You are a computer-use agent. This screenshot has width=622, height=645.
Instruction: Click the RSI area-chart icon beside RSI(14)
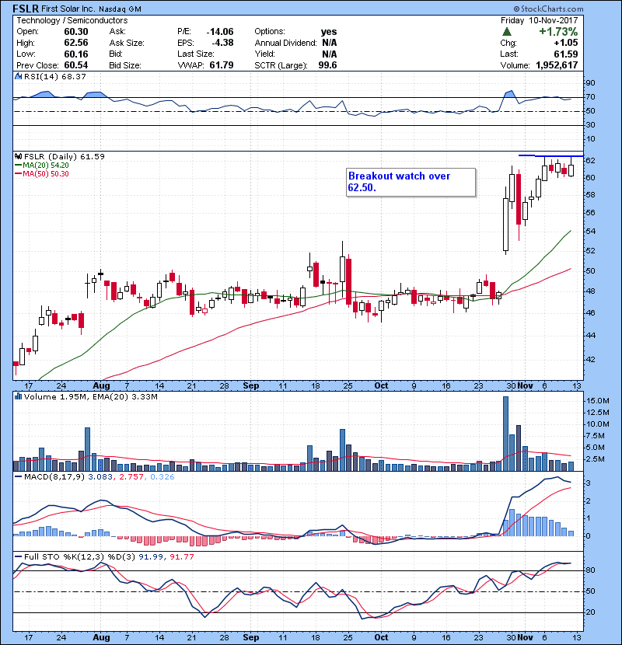coord(18,76)
